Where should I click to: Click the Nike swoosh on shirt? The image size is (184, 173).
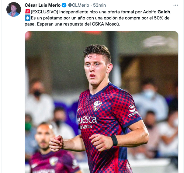click(x=80, y=109)
